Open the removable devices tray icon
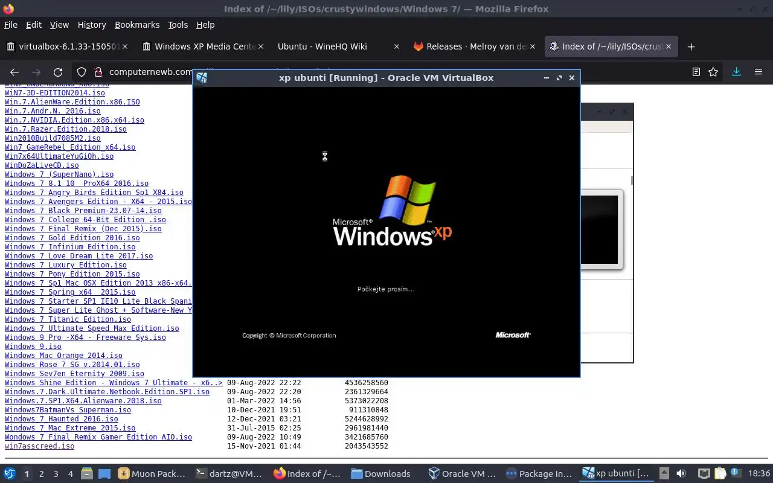773x483 pixels. point(664,473)
